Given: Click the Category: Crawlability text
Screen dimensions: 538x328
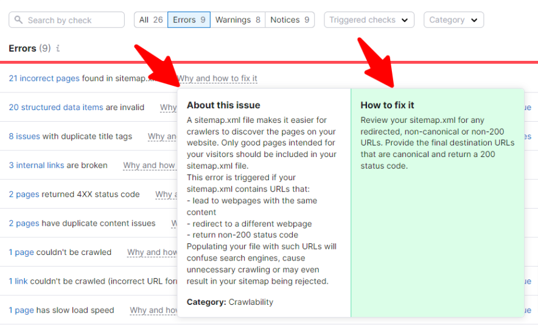Looking at the screenshot, I should [x=230, y=302].
